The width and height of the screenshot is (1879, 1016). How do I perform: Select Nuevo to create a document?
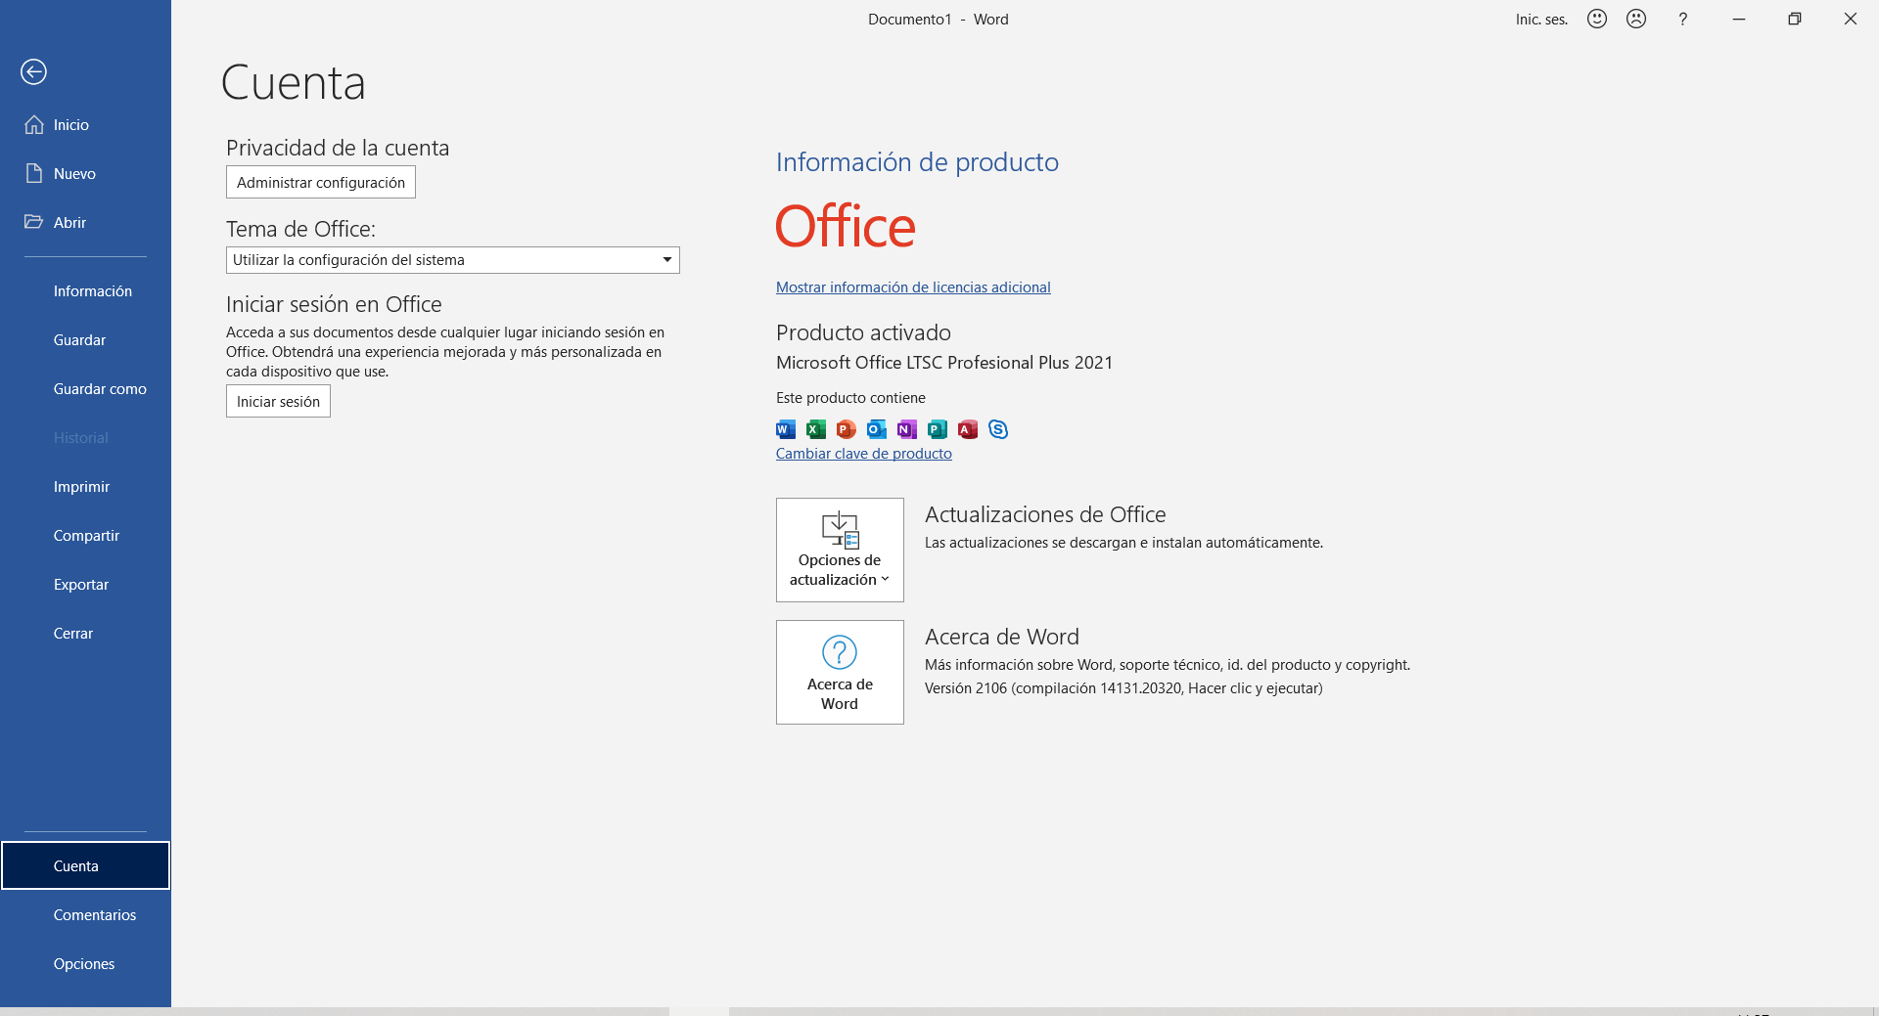click(85, 173)
